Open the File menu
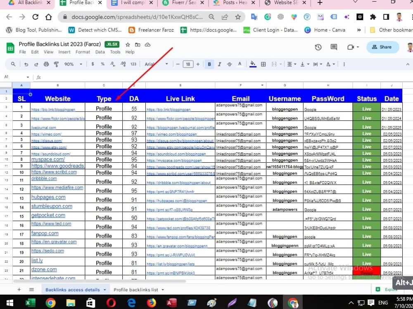Viewport: 413px width, 309px height. pyautogui.click(x=23, y=52)
